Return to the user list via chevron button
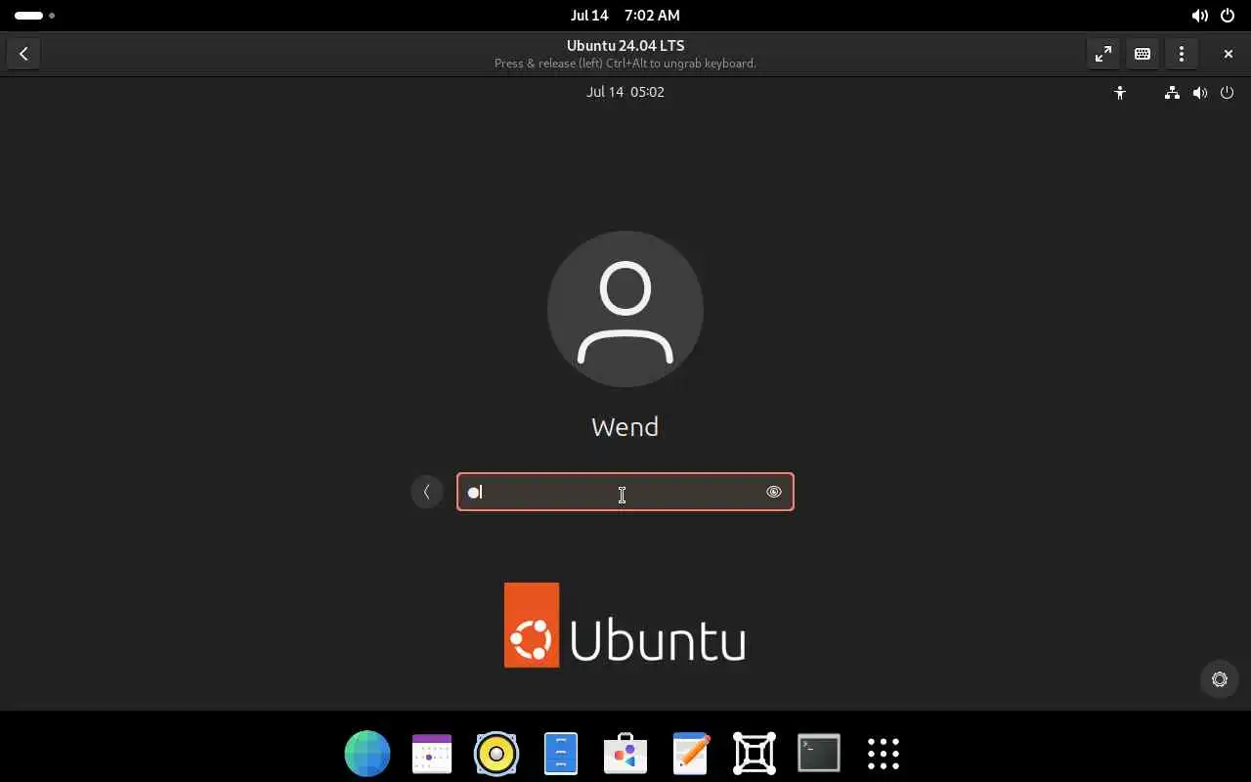This screenshot has height=782, width=1251. click(427, 492)
